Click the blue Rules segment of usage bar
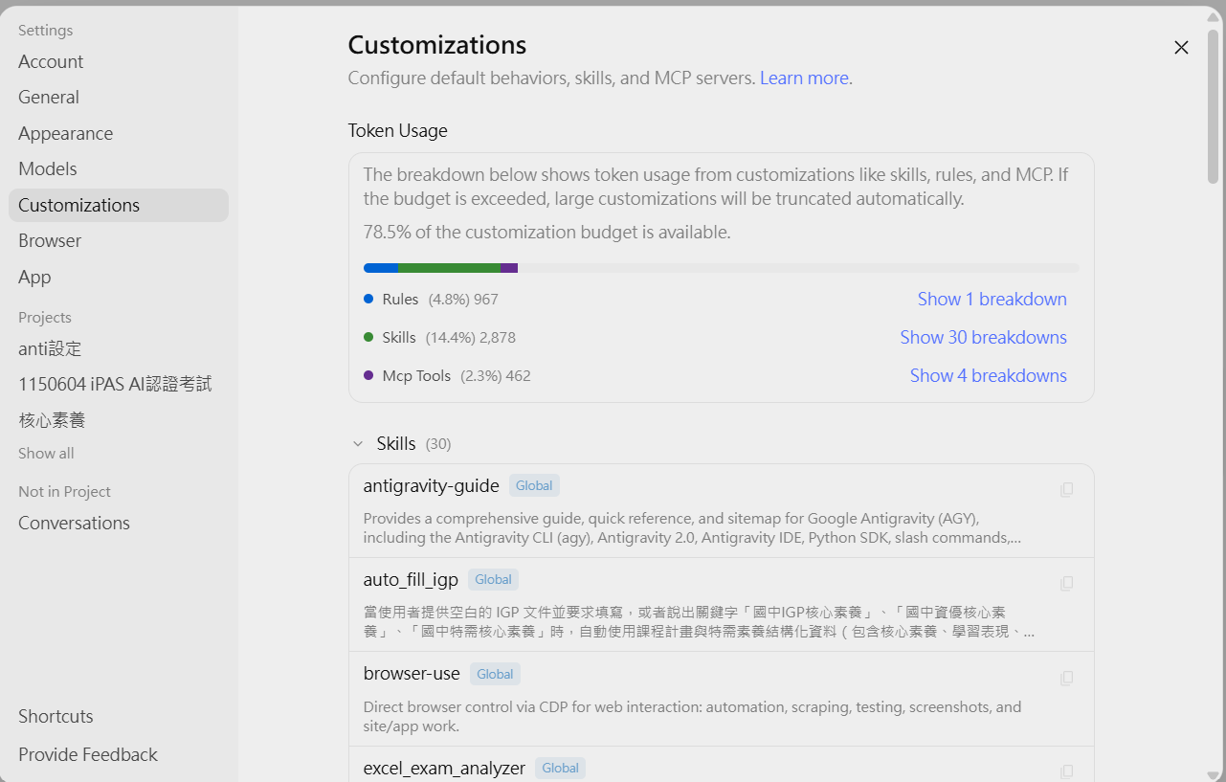This screenshot has height=782, width=1226. (x=381, y=268)
